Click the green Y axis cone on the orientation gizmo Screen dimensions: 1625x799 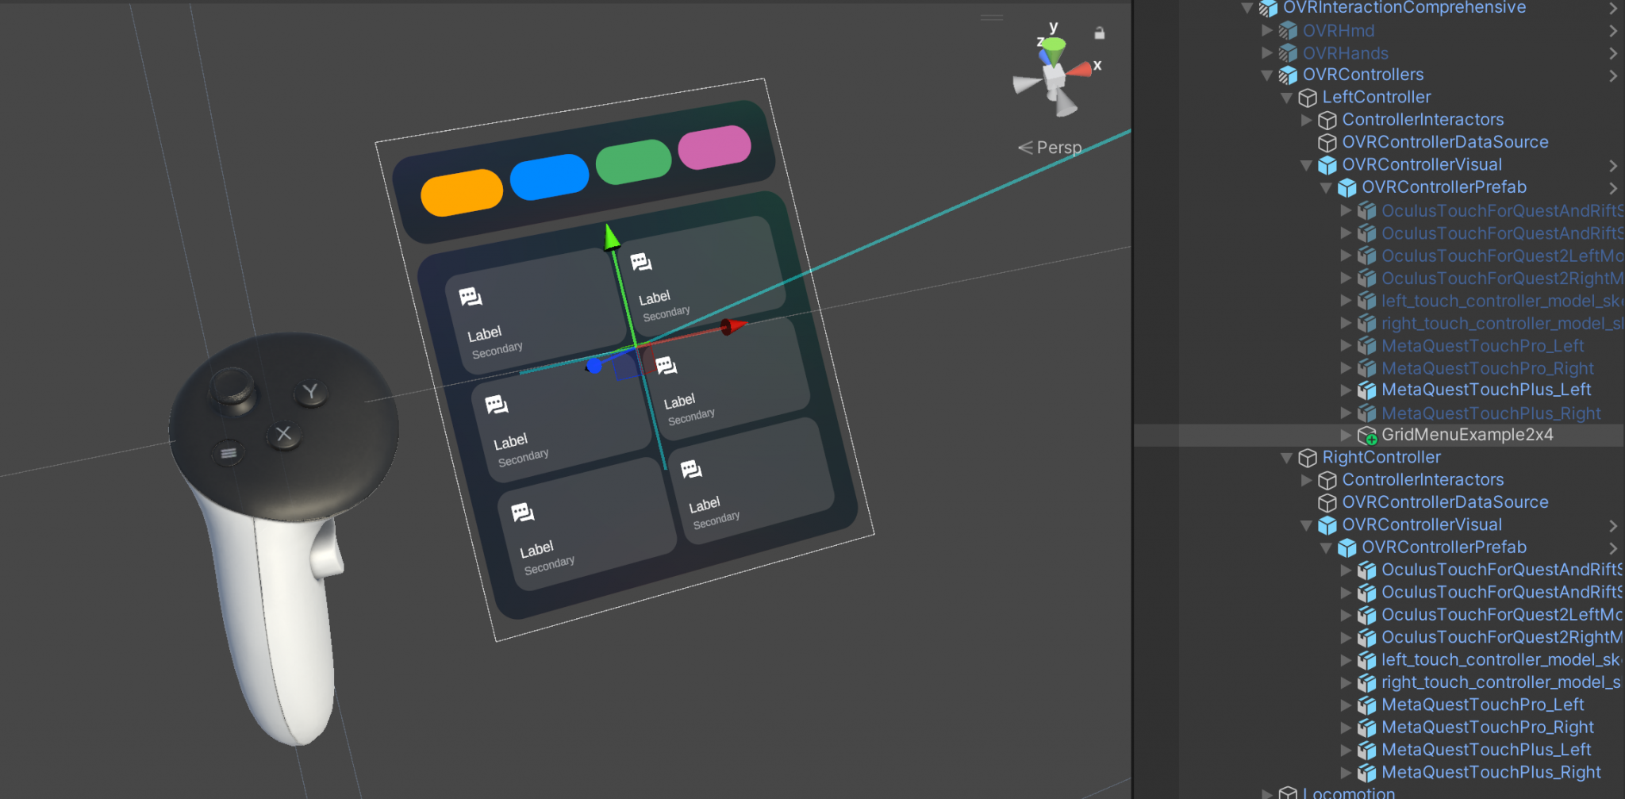tap(1053, 51)
